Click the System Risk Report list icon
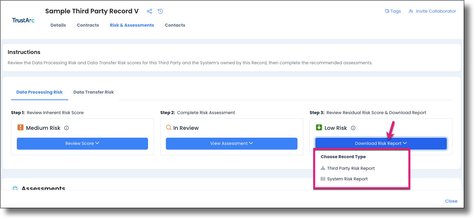Viewport: 475px width, 219px height. (x=323, y=179)
